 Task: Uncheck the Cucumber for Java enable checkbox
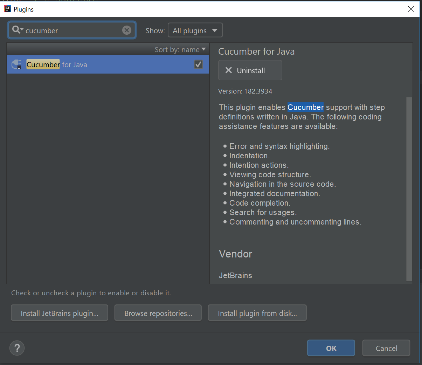coord(198,64)
